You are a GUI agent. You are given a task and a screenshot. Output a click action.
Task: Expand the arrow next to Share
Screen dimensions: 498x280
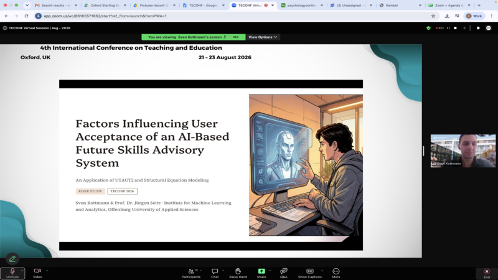coord(270,271)
